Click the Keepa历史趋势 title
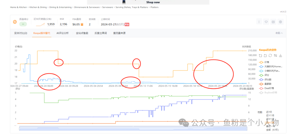The image size is (288, 134). (x=268, y=50)
